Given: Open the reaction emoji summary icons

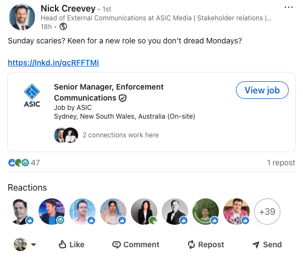Looking at the screenshot, I should click(19, 163).
